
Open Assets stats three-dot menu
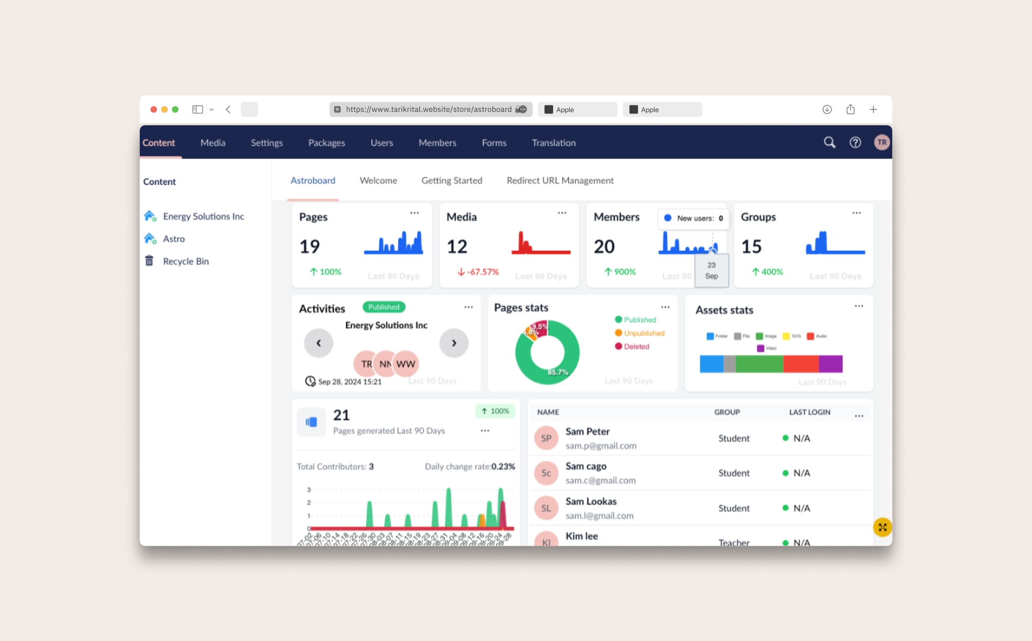pyautogui.click(x=859, y=306)
